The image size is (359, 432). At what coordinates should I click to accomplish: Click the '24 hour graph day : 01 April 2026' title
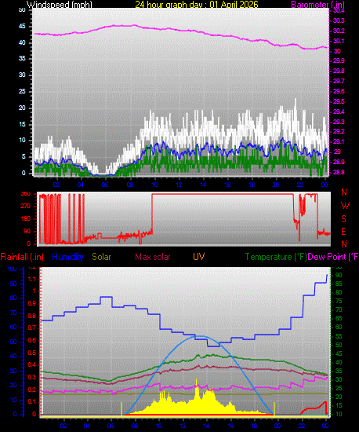point(197,5)
